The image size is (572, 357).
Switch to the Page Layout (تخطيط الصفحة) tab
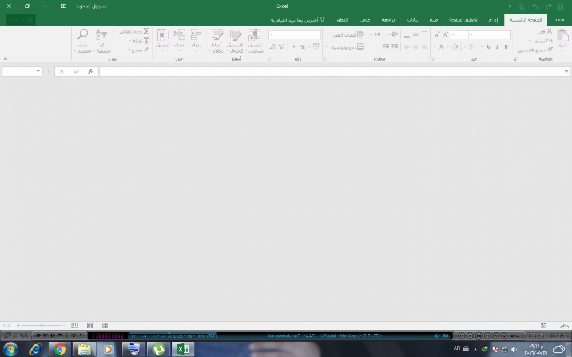pos(463,19)
